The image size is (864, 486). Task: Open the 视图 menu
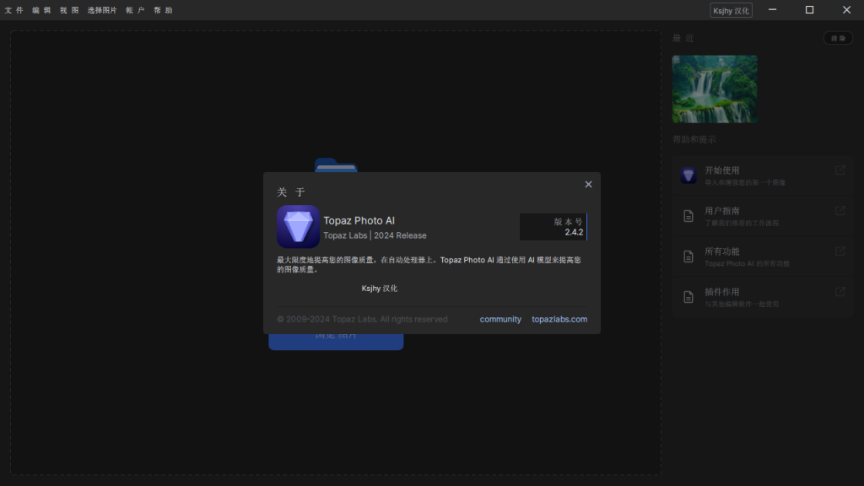pos(69,10)
